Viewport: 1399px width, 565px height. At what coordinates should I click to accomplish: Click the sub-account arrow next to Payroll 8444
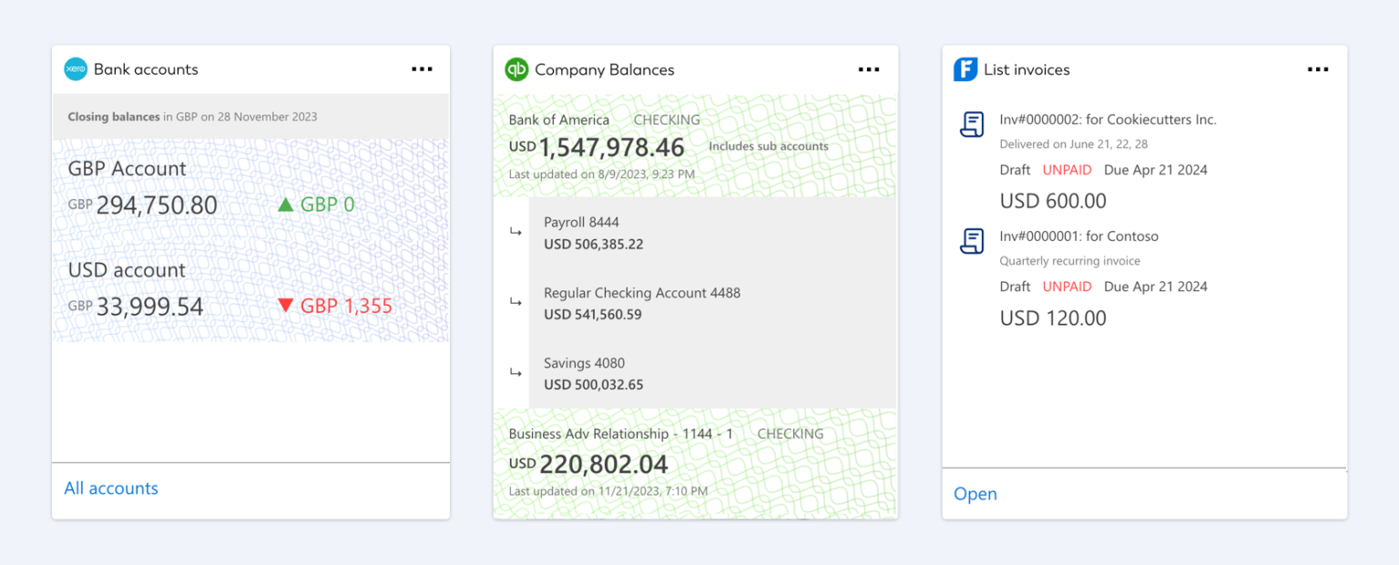[x=516, y=232]
